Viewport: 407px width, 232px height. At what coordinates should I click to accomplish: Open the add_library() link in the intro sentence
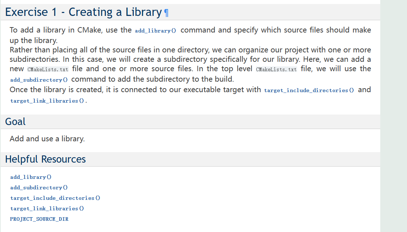[x=155, y=31]
